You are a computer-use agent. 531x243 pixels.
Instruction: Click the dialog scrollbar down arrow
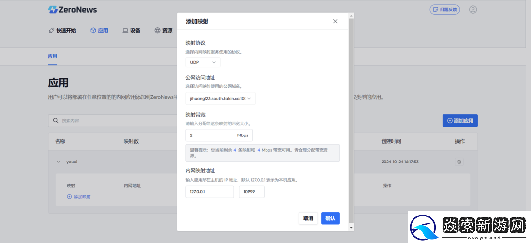point(351,228)
